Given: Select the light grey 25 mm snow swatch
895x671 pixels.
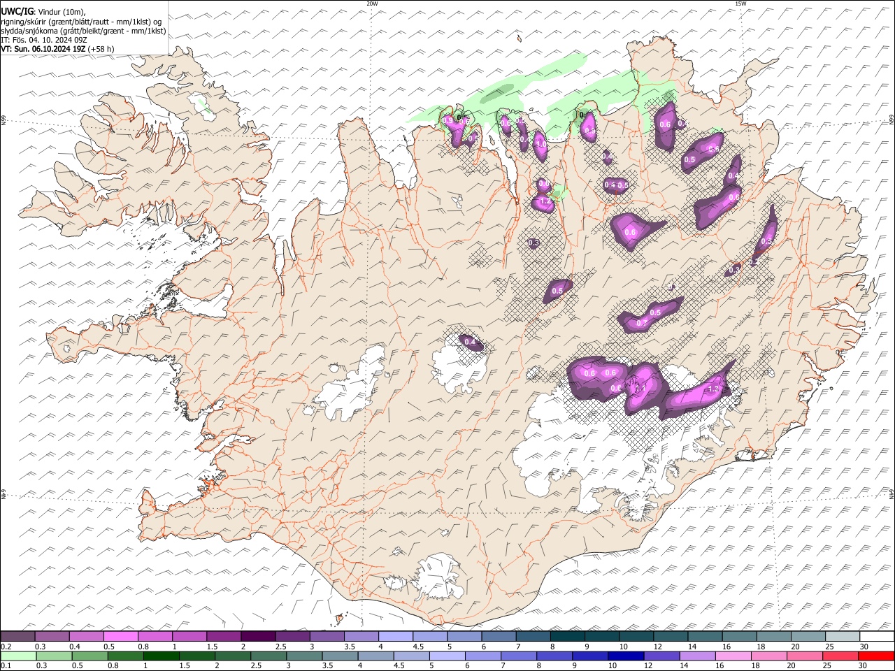Looking at the screenshot, I should [x=843, y=636].
